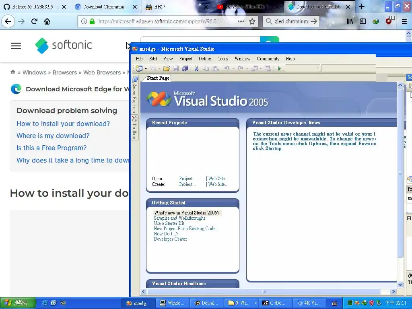Click the Start Page horizontal scrollbar right arrow
This screenshot has height=309, width=412.
(x=393, y=291)
